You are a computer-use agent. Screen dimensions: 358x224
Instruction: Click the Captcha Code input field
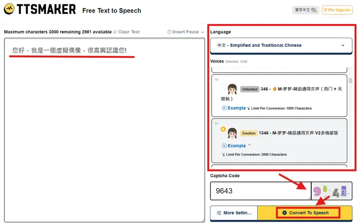pos(260,191)
